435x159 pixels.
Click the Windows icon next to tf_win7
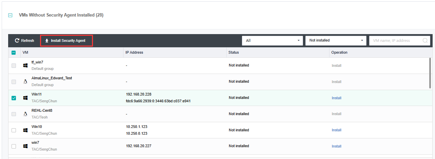click(x=25, y=65)
